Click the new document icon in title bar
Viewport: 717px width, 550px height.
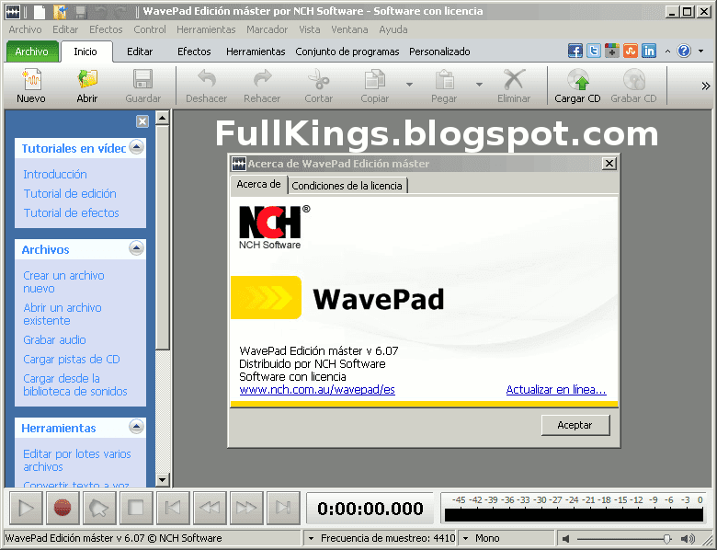[x=40, y=12]
